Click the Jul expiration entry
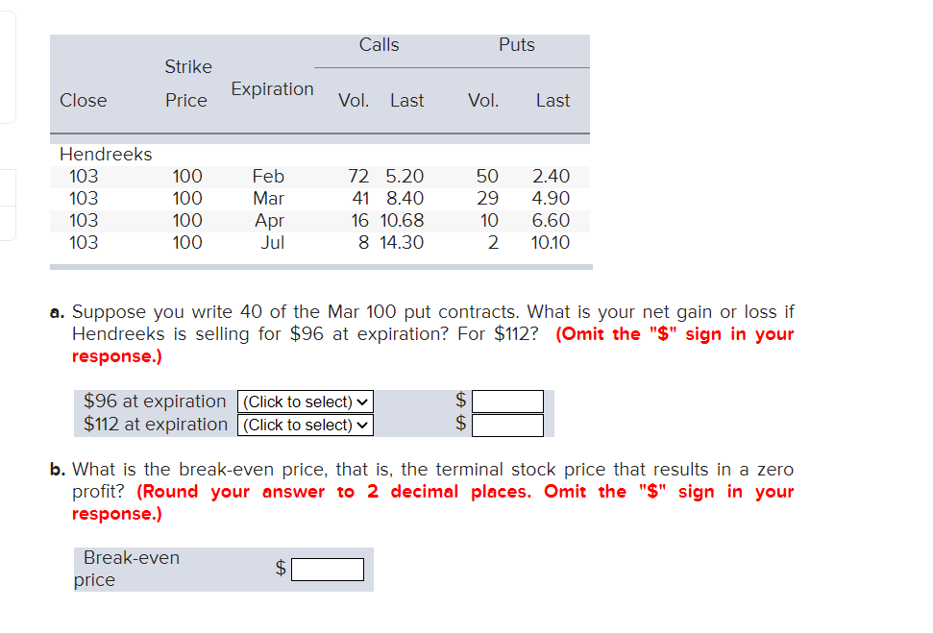 tap(272, 242)
